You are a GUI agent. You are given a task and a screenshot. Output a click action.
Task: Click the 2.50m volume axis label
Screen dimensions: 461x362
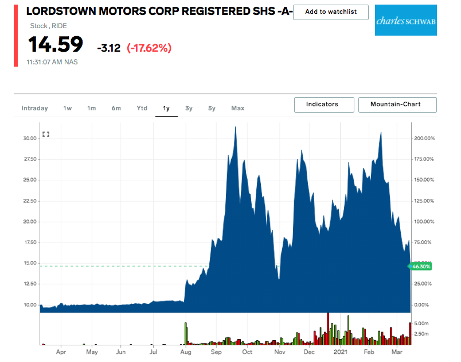click(x=421, y=334)
